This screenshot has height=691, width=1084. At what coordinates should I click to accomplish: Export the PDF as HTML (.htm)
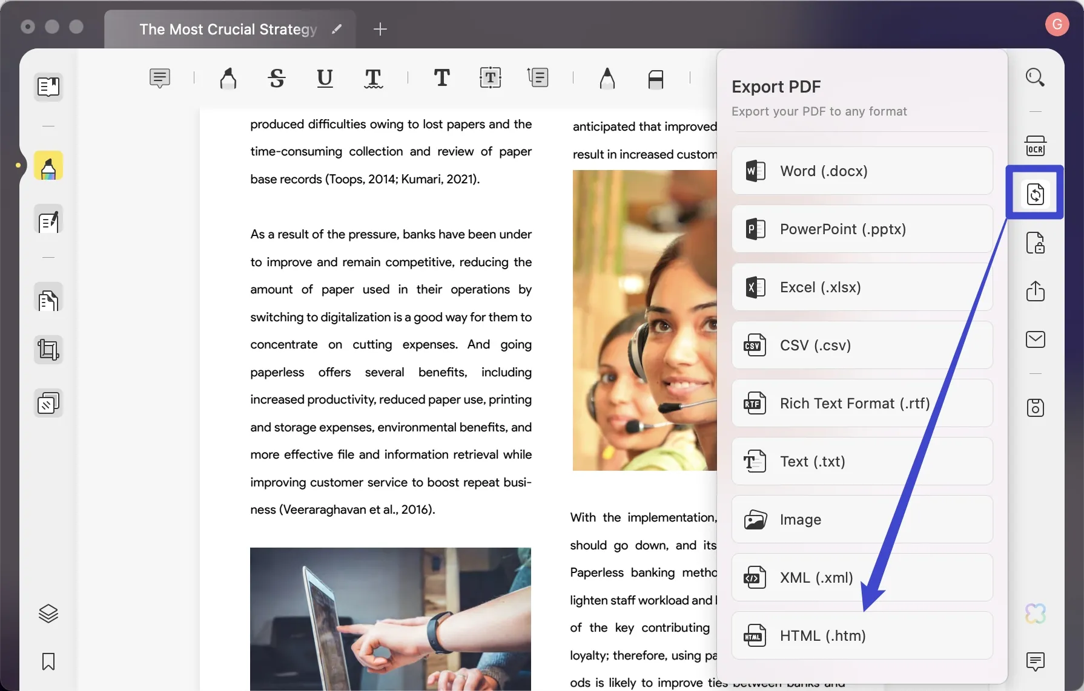tap(861, 635)
